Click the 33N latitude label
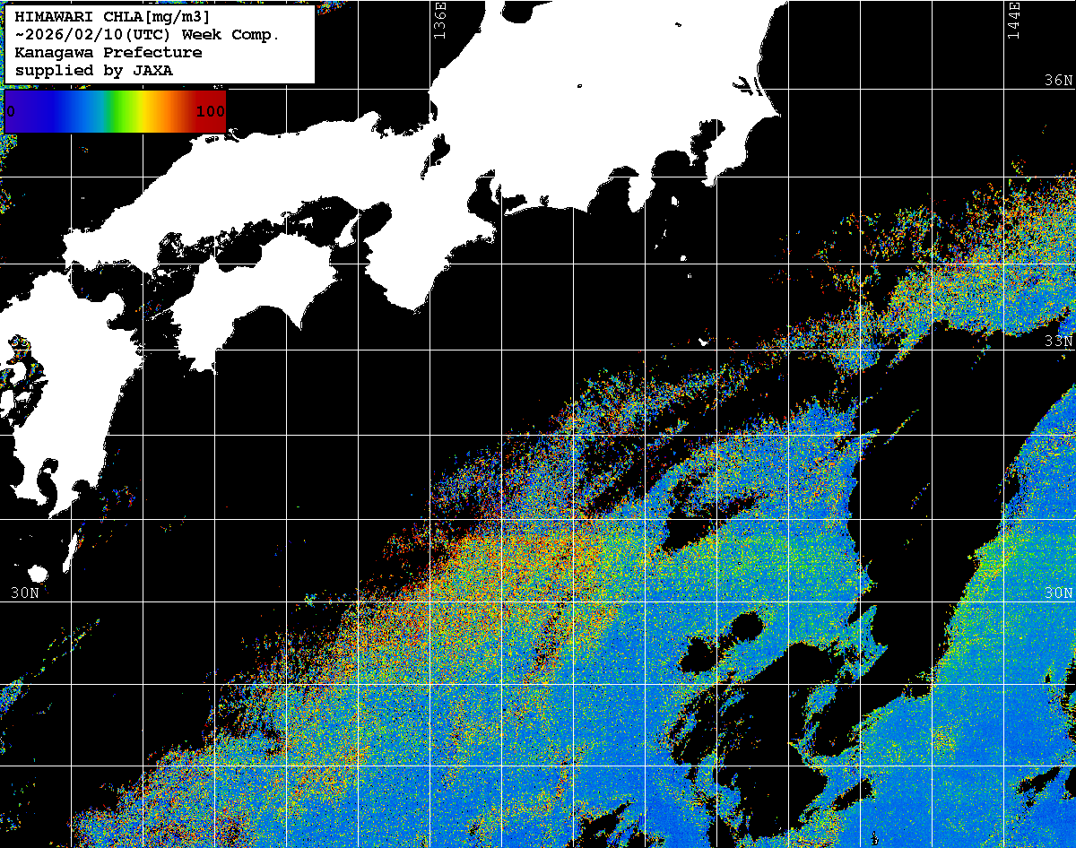 click(x=1058, y=342)
